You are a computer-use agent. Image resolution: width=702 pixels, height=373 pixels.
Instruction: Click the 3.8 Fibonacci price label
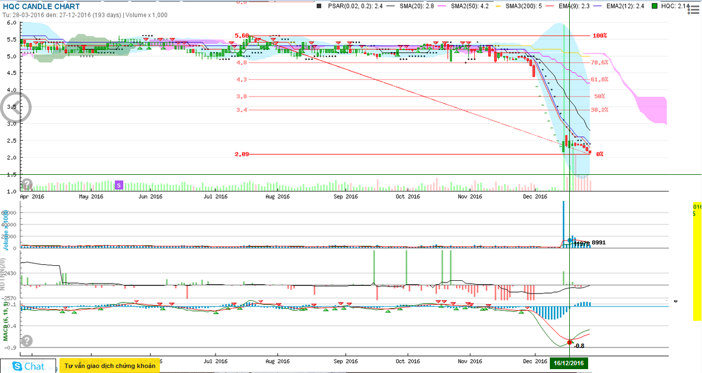point(242,96)
